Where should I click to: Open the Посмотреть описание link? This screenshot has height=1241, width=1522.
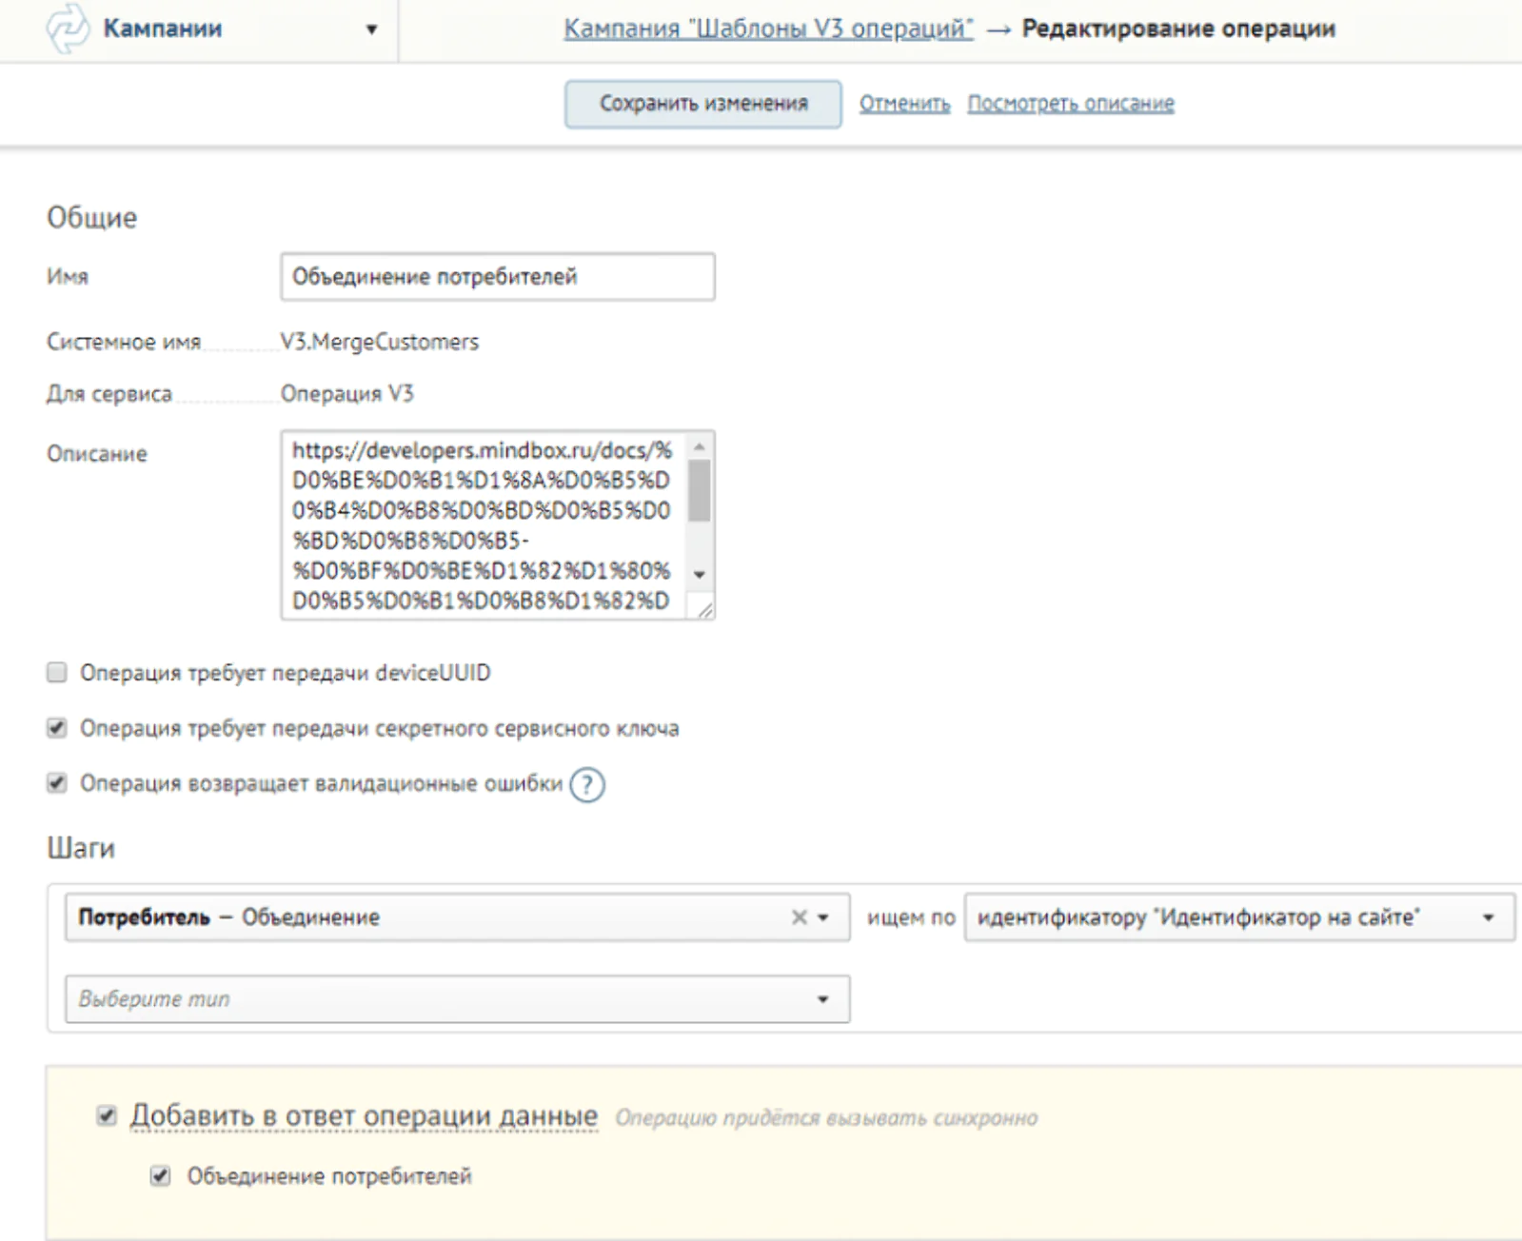1071,104
